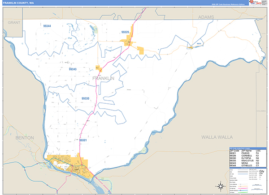Click the PASCO row in the ZIP index
Image resolution: width=269 pixels, height=195 pixels.
click(x=248, y=153)
